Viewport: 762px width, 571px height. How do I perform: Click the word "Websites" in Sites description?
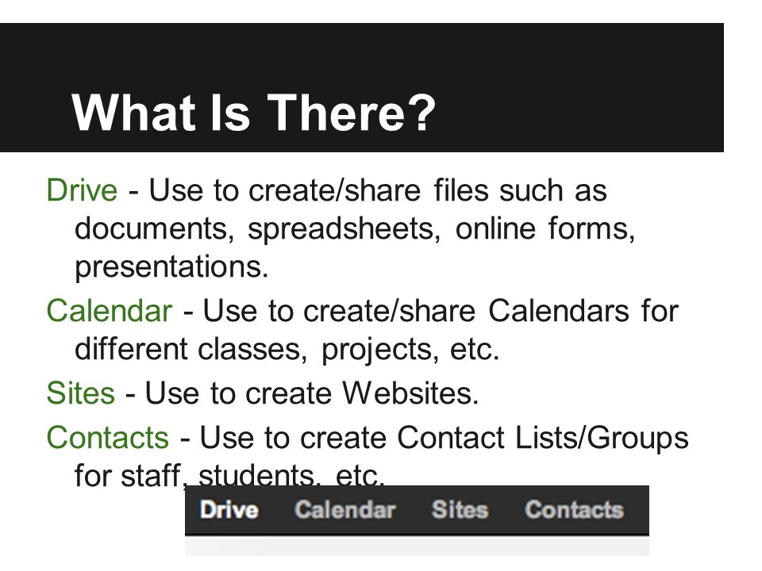pyautogui.click(x=406, y=393)
